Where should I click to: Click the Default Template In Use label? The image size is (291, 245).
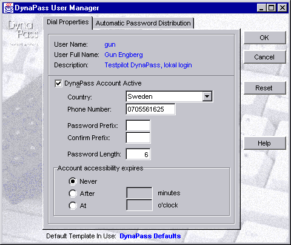point(81,236)
